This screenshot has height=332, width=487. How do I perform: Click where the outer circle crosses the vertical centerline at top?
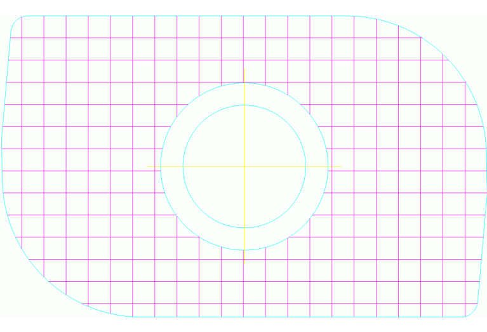coord(244,83)
